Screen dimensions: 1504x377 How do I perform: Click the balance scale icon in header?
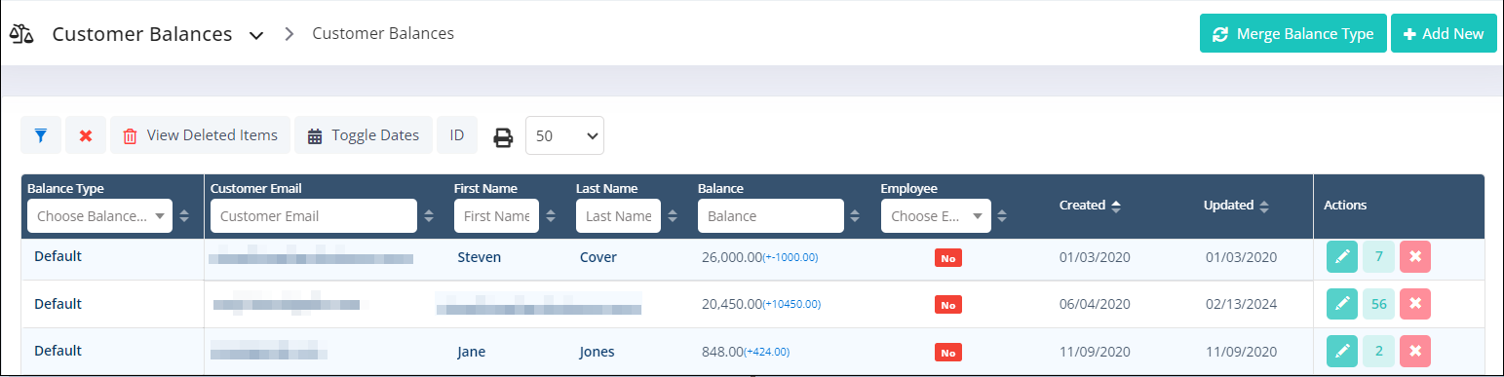21,34
